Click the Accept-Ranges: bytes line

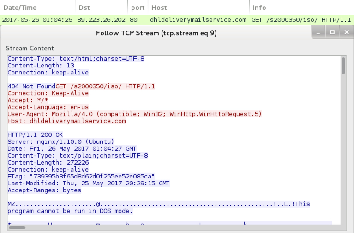(44, 190)
